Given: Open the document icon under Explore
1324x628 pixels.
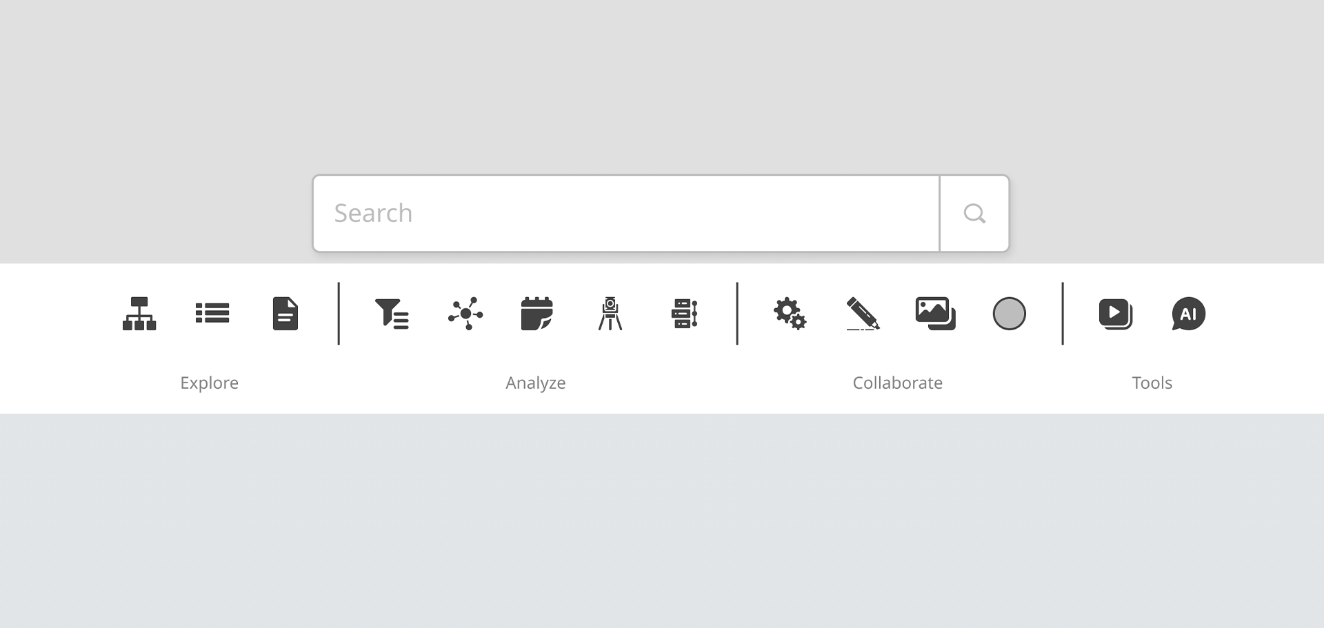Looking at the screenshot, I should coord(285,314).
